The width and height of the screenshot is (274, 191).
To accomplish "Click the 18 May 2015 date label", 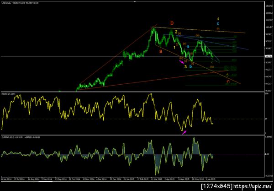I will (x=198, y=179).
